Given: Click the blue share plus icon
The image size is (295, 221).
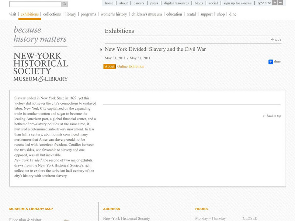Looking at the screenshot, I should pyautogui.click(x=271, y=62).
